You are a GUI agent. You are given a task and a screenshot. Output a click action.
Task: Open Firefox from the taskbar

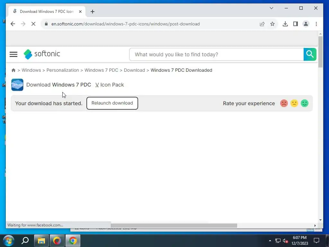tap(57, 241)
